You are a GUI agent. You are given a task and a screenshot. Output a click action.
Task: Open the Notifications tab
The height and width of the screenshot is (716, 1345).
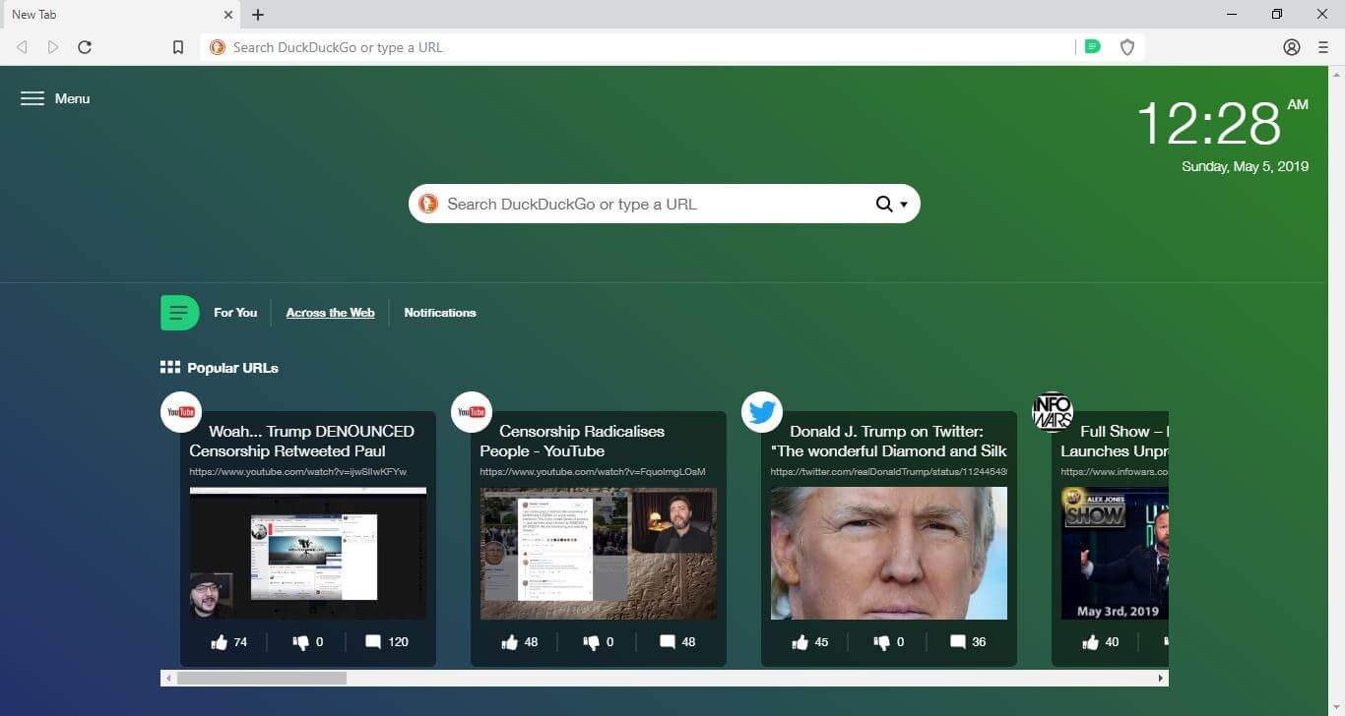coord(440,313)
